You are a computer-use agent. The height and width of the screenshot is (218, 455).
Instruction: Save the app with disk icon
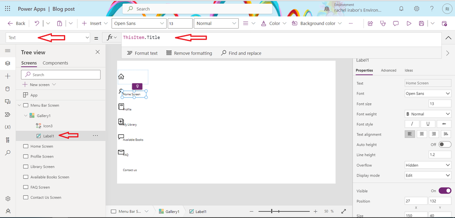[x=422, y=24]
